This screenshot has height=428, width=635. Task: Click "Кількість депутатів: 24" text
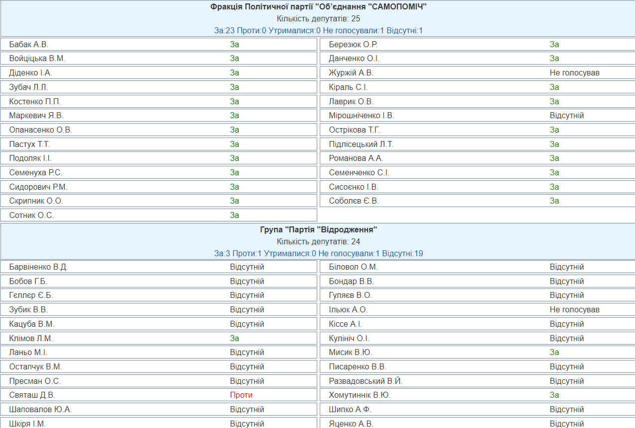[x=318, y=242]
